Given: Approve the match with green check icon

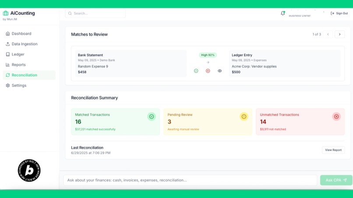Looking at the screenshot, I should point(196,71).
